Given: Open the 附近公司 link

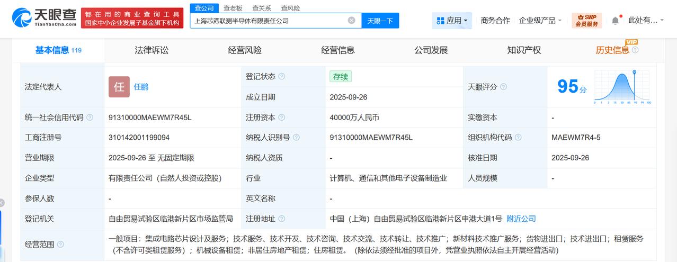Looking at the screenshot, I should coord(521,219).
